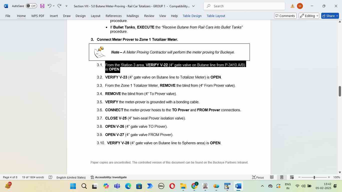
Task: Open the Undo history dropdown arrow
Action: click(x=54, y=6)
